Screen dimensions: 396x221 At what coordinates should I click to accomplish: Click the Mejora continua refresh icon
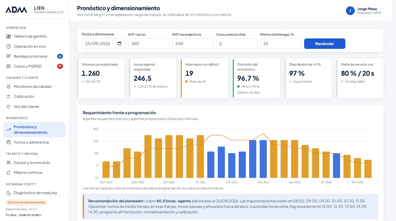(9, 172)
